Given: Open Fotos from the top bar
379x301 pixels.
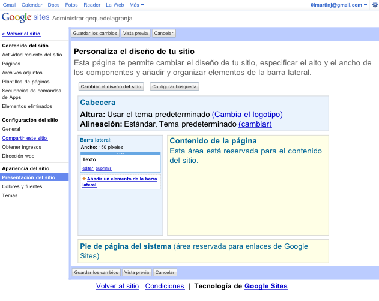Looking at the screenshot, I should pyautogui.click(x=71, y=5).
